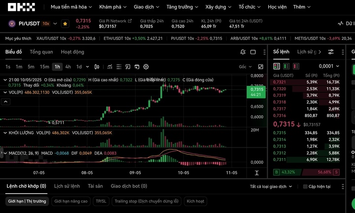This screenshot has width=355, height=213.
Task: Open the chart indicators icon
Action: click(x=109, y=67)
